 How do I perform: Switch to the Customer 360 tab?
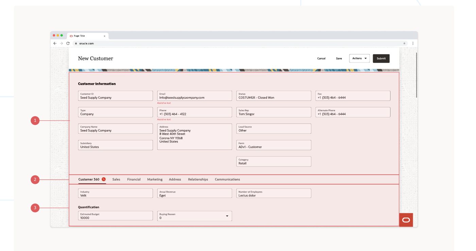click(92, 179)
